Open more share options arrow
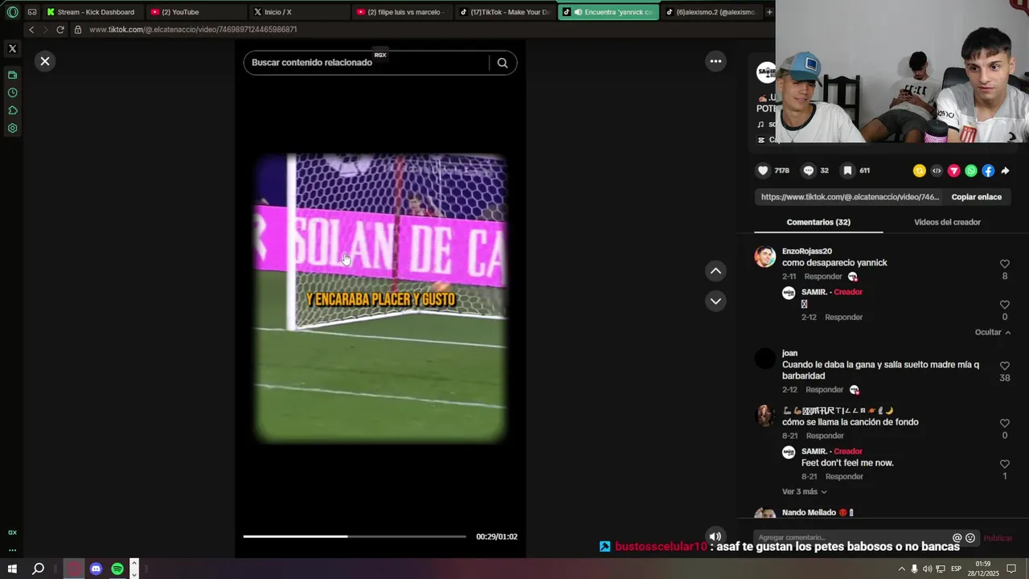Screen dimensions: 1029x579 [x=1005, y=170]
